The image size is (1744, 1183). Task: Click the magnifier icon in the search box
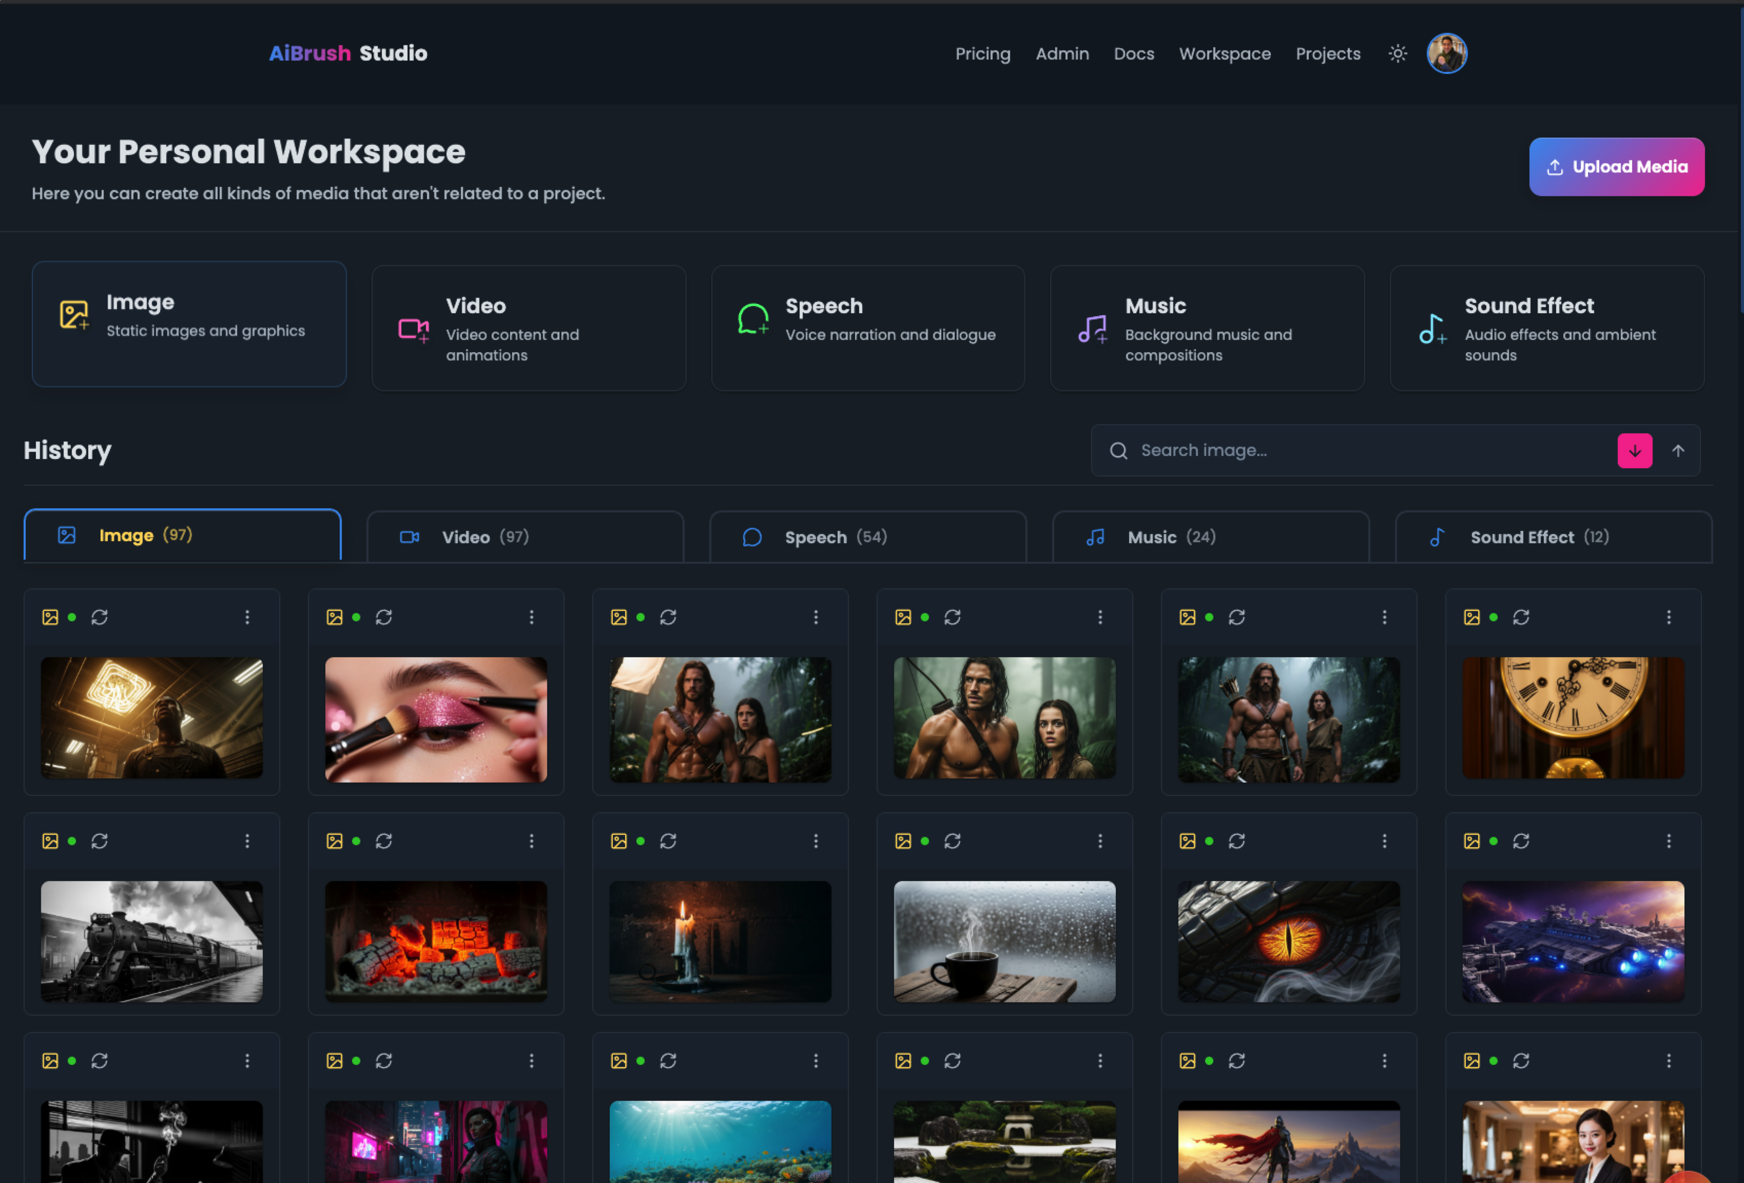(x=1118, y=450)
